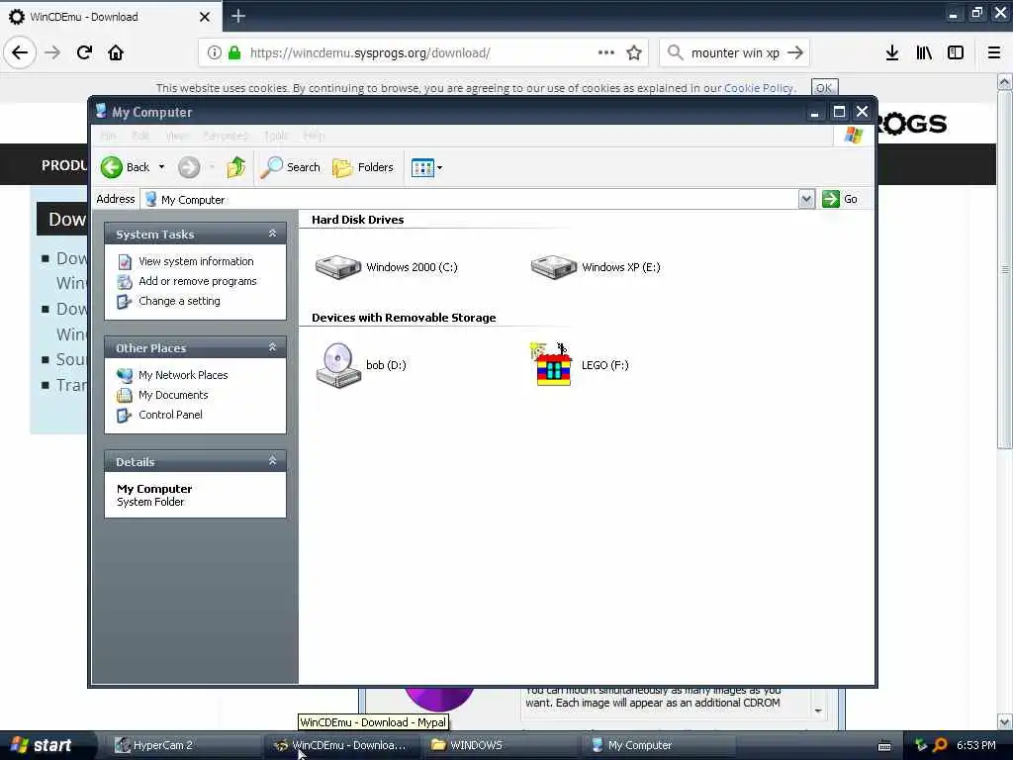
Task: Open the Views dropdown button
Action: point(426,167)
